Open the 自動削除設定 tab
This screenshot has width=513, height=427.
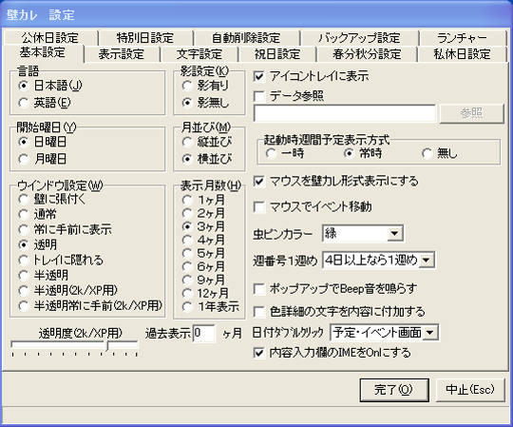[x=246, y=38]
